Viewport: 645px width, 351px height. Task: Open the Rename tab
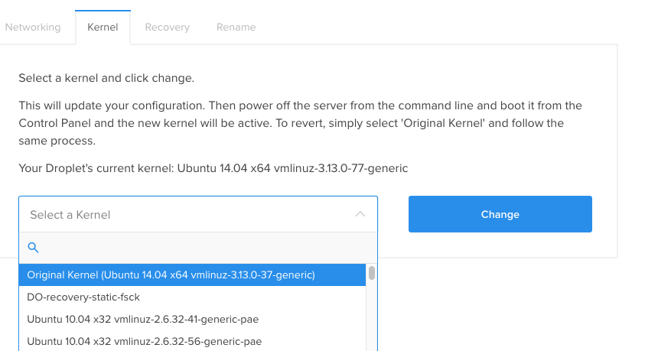tap(236, 27)
